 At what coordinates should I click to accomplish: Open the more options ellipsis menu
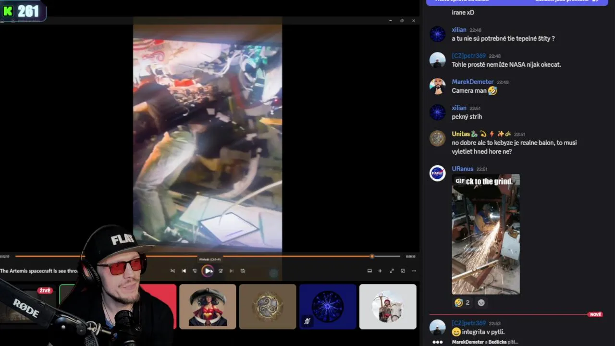414,271
